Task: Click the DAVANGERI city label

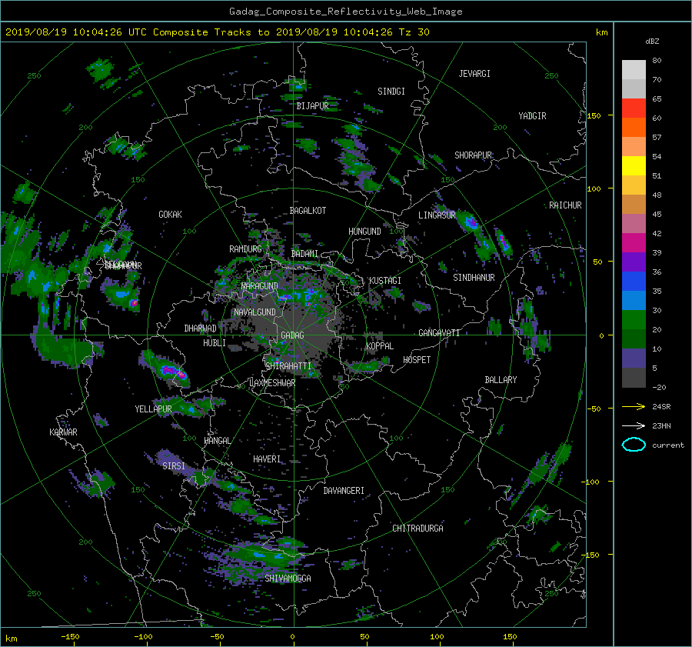Action: (x=344, y=491)
